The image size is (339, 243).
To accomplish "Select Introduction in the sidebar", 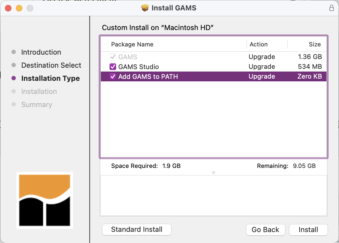I will click(41, 52).
